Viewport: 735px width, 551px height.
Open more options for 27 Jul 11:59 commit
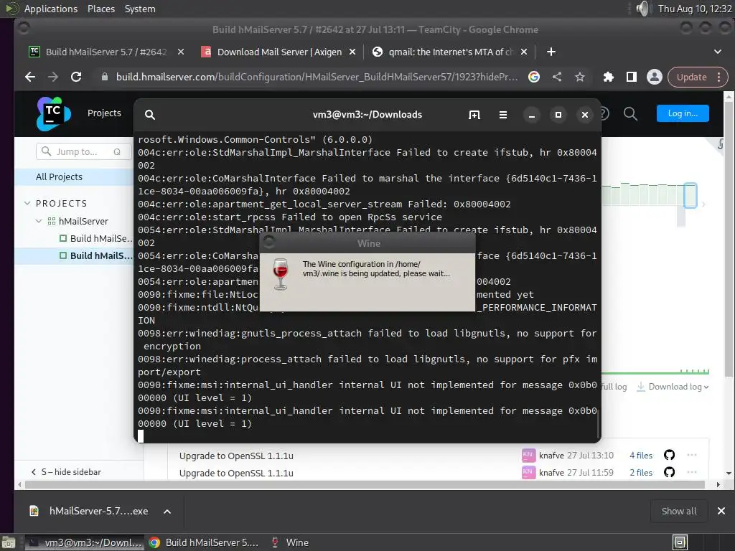692,472
